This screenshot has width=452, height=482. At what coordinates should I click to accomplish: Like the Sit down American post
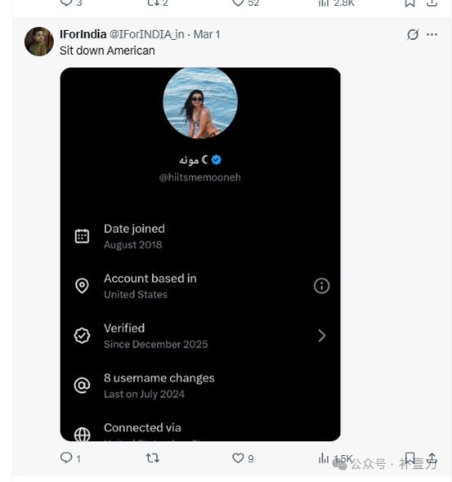pos(238,458)
